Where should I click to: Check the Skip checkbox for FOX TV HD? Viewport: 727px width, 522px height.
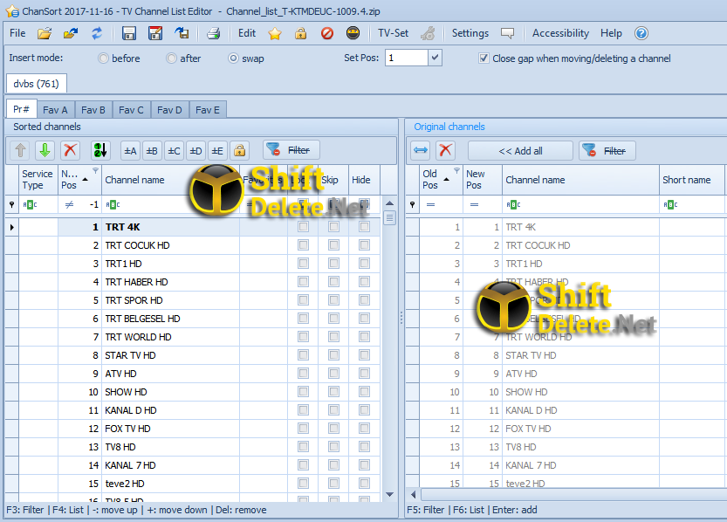[x=333, y=429]
